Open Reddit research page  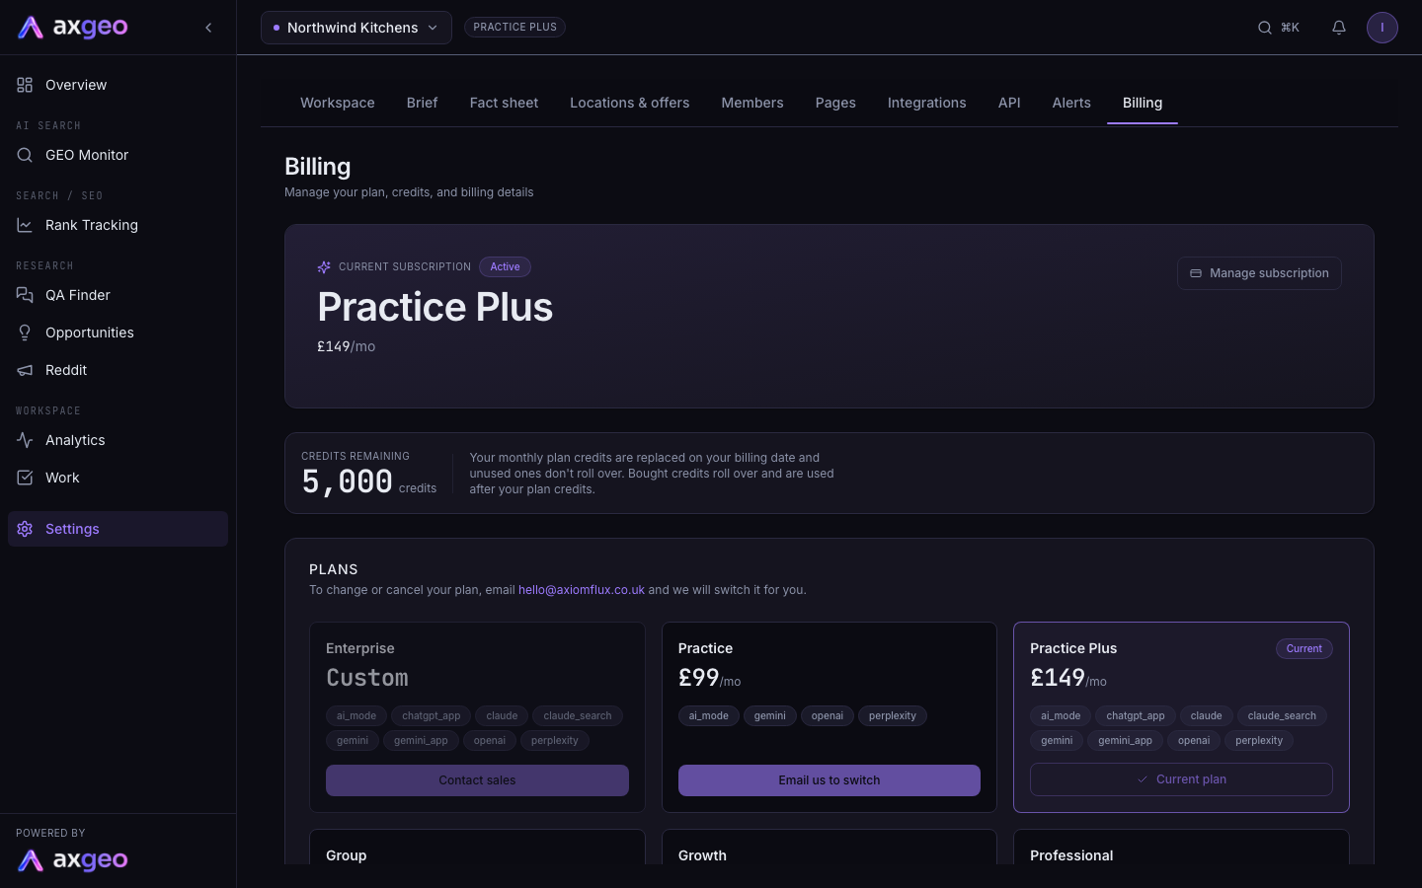(118, 370)
